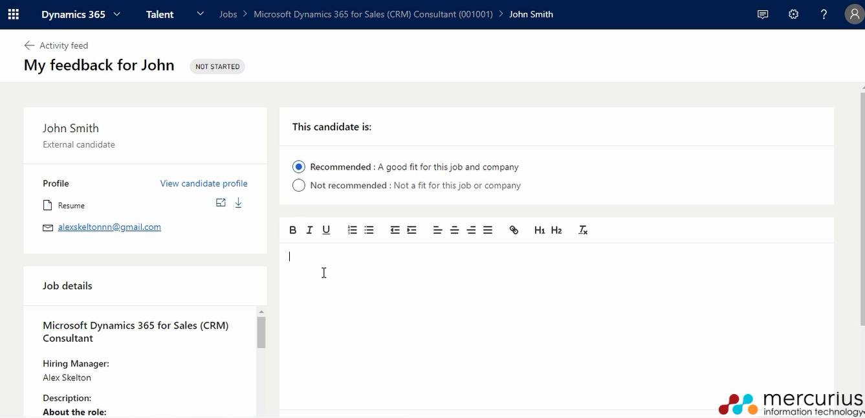Center align the text
This screenshot has height=418, width=865.
coord(454,230)
